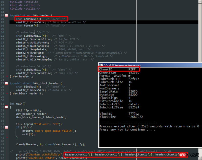Click console output row "Subchunk2Size 892524"
The height and width of the screenshot is (160, 202).
(119, 107)
